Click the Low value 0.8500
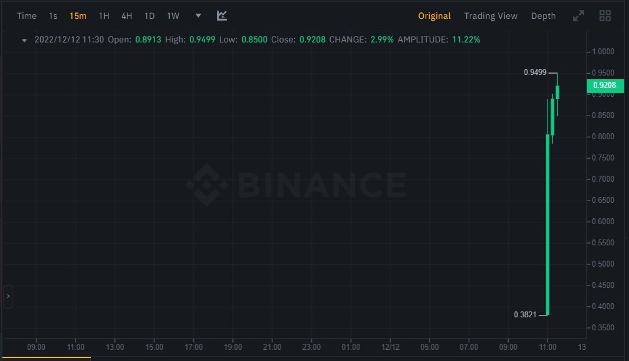Viewport: 629px width, 361px height. (254, 40)
